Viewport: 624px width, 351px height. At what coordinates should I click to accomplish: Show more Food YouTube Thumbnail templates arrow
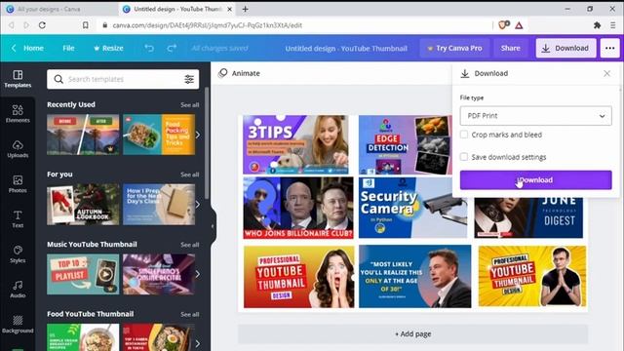click(x=197, y=343)
